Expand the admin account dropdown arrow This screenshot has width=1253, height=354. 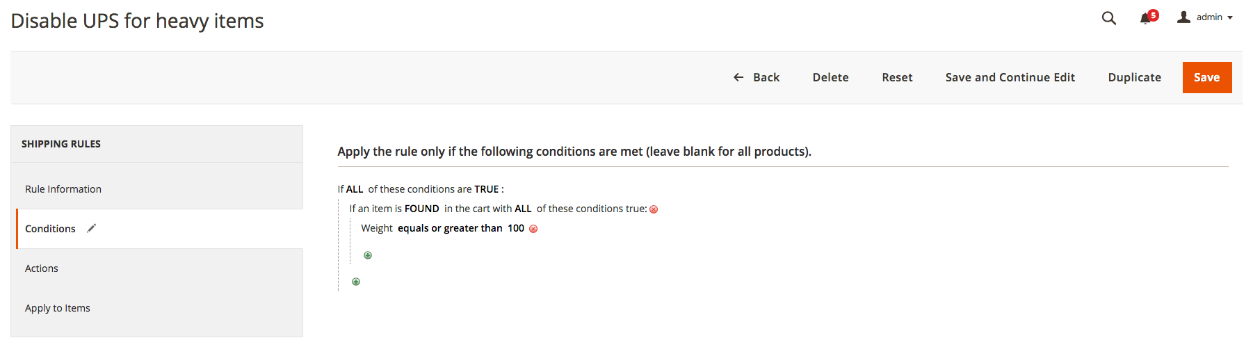pos(1230,18)
